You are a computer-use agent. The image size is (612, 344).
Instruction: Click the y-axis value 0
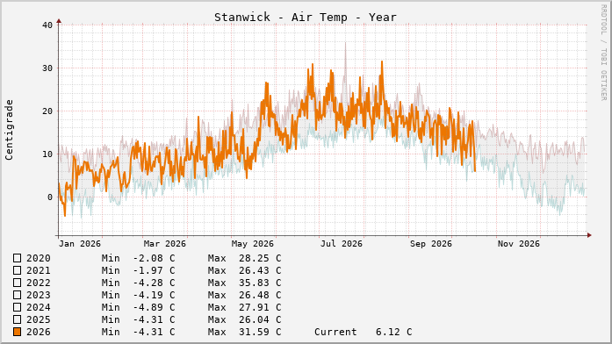pyautogui.click(x=50, y=197)
